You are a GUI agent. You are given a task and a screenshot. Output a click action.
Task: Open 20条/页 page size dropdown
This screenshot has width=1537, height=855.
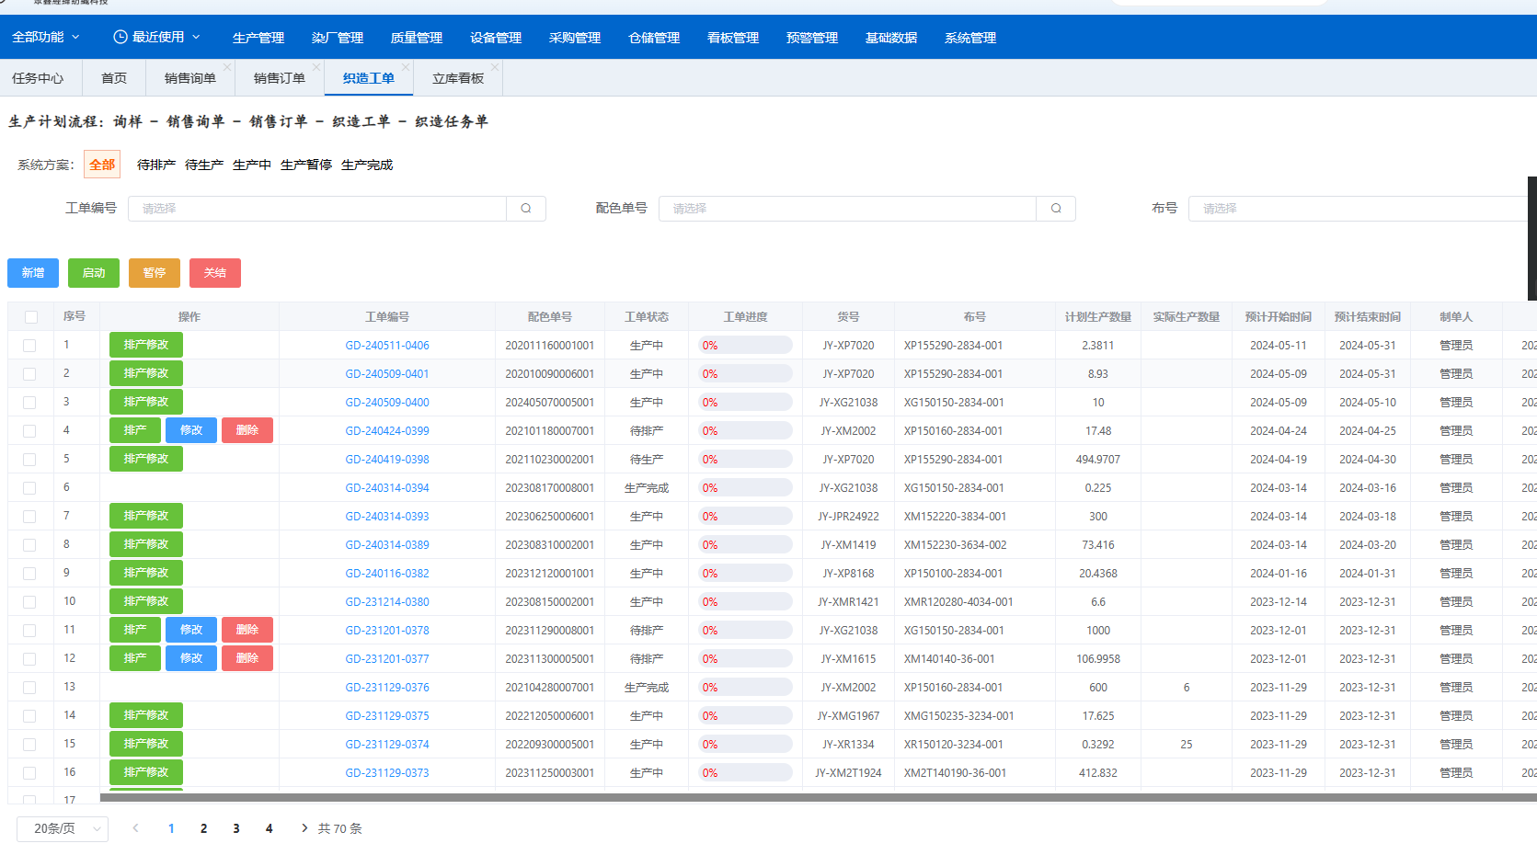tap(63, 829)
